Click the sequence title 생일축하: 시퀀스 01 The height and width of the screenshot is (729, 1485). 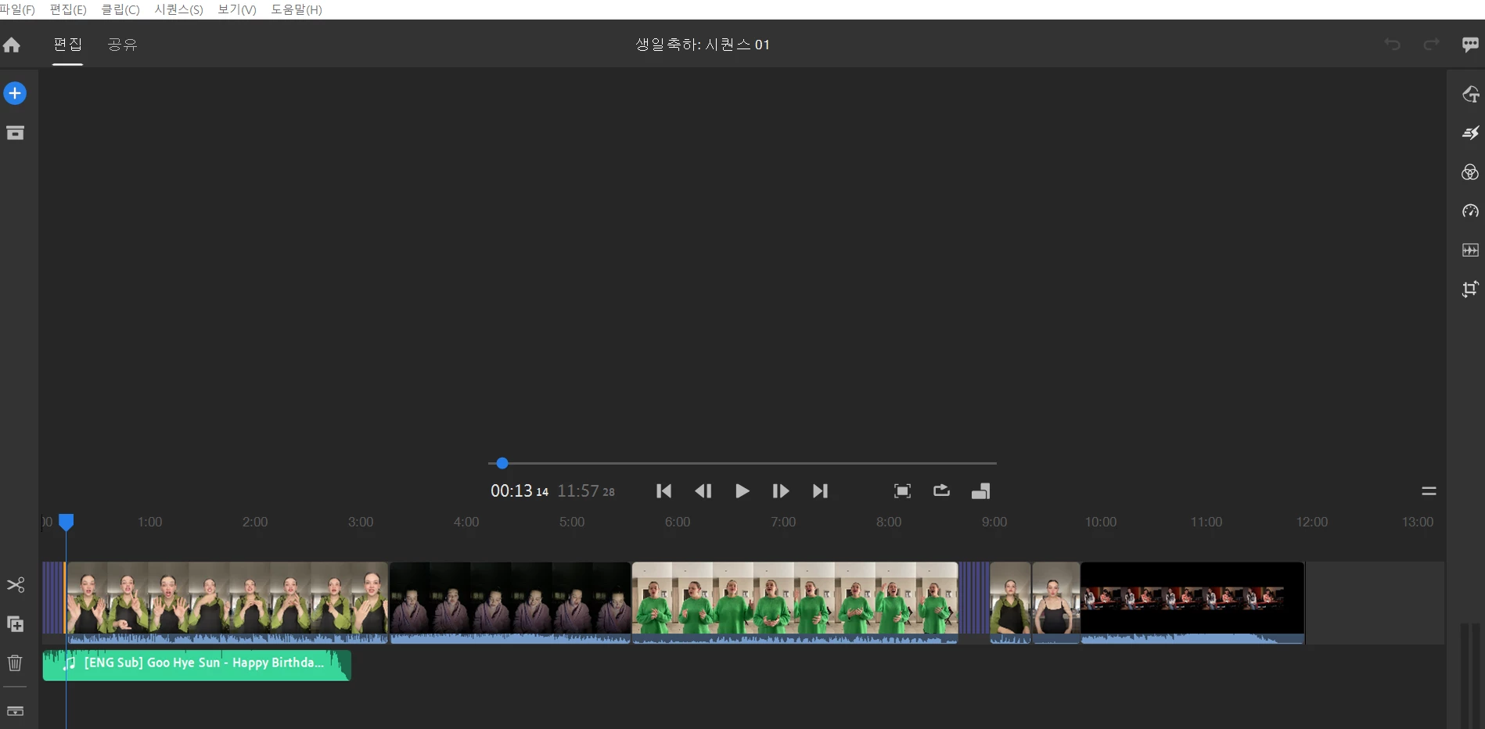click(x=703, y=45)
